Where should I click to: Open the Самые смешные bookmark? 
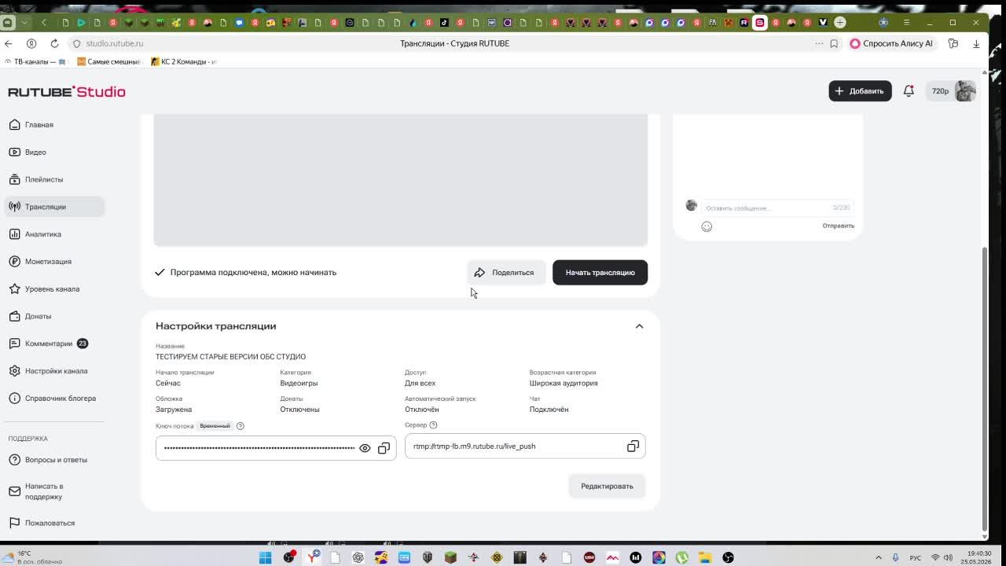tap(108, 61)
